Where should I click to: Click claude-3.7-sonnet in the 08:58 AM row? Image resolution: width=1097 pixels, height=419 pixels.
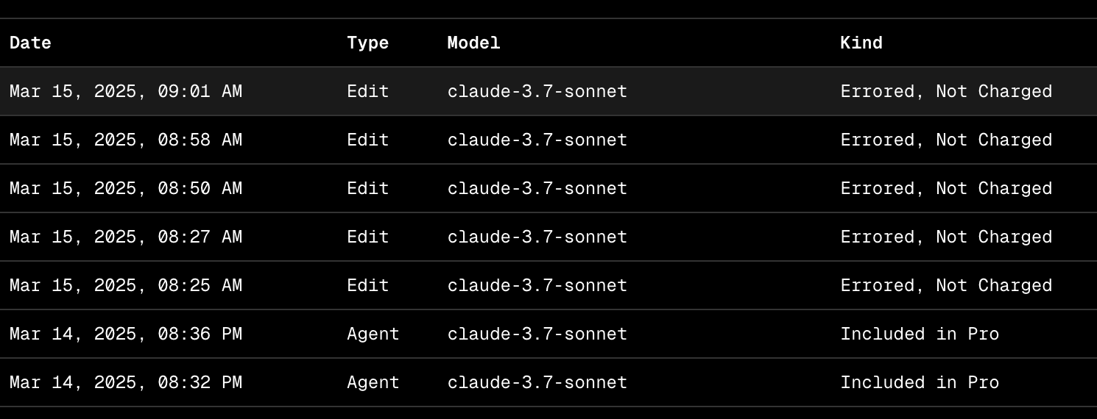(x=537, y=140)
